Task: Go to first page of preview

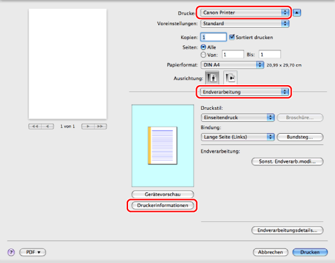Action: pyautogui.click(x=35, y=126)
